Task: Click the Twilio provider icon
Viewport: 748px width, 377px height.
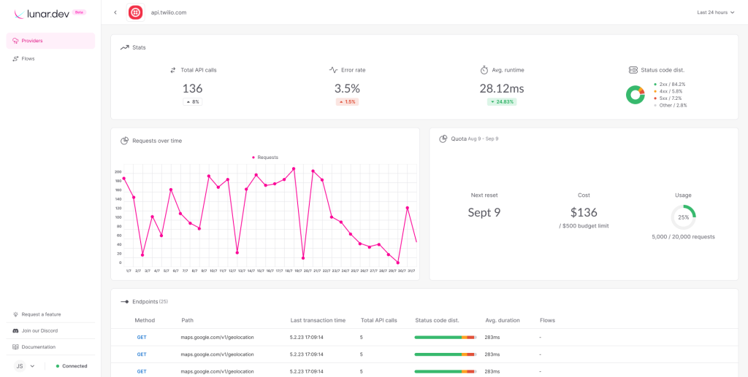Action: pyautogui.click(x=135, y=12)
